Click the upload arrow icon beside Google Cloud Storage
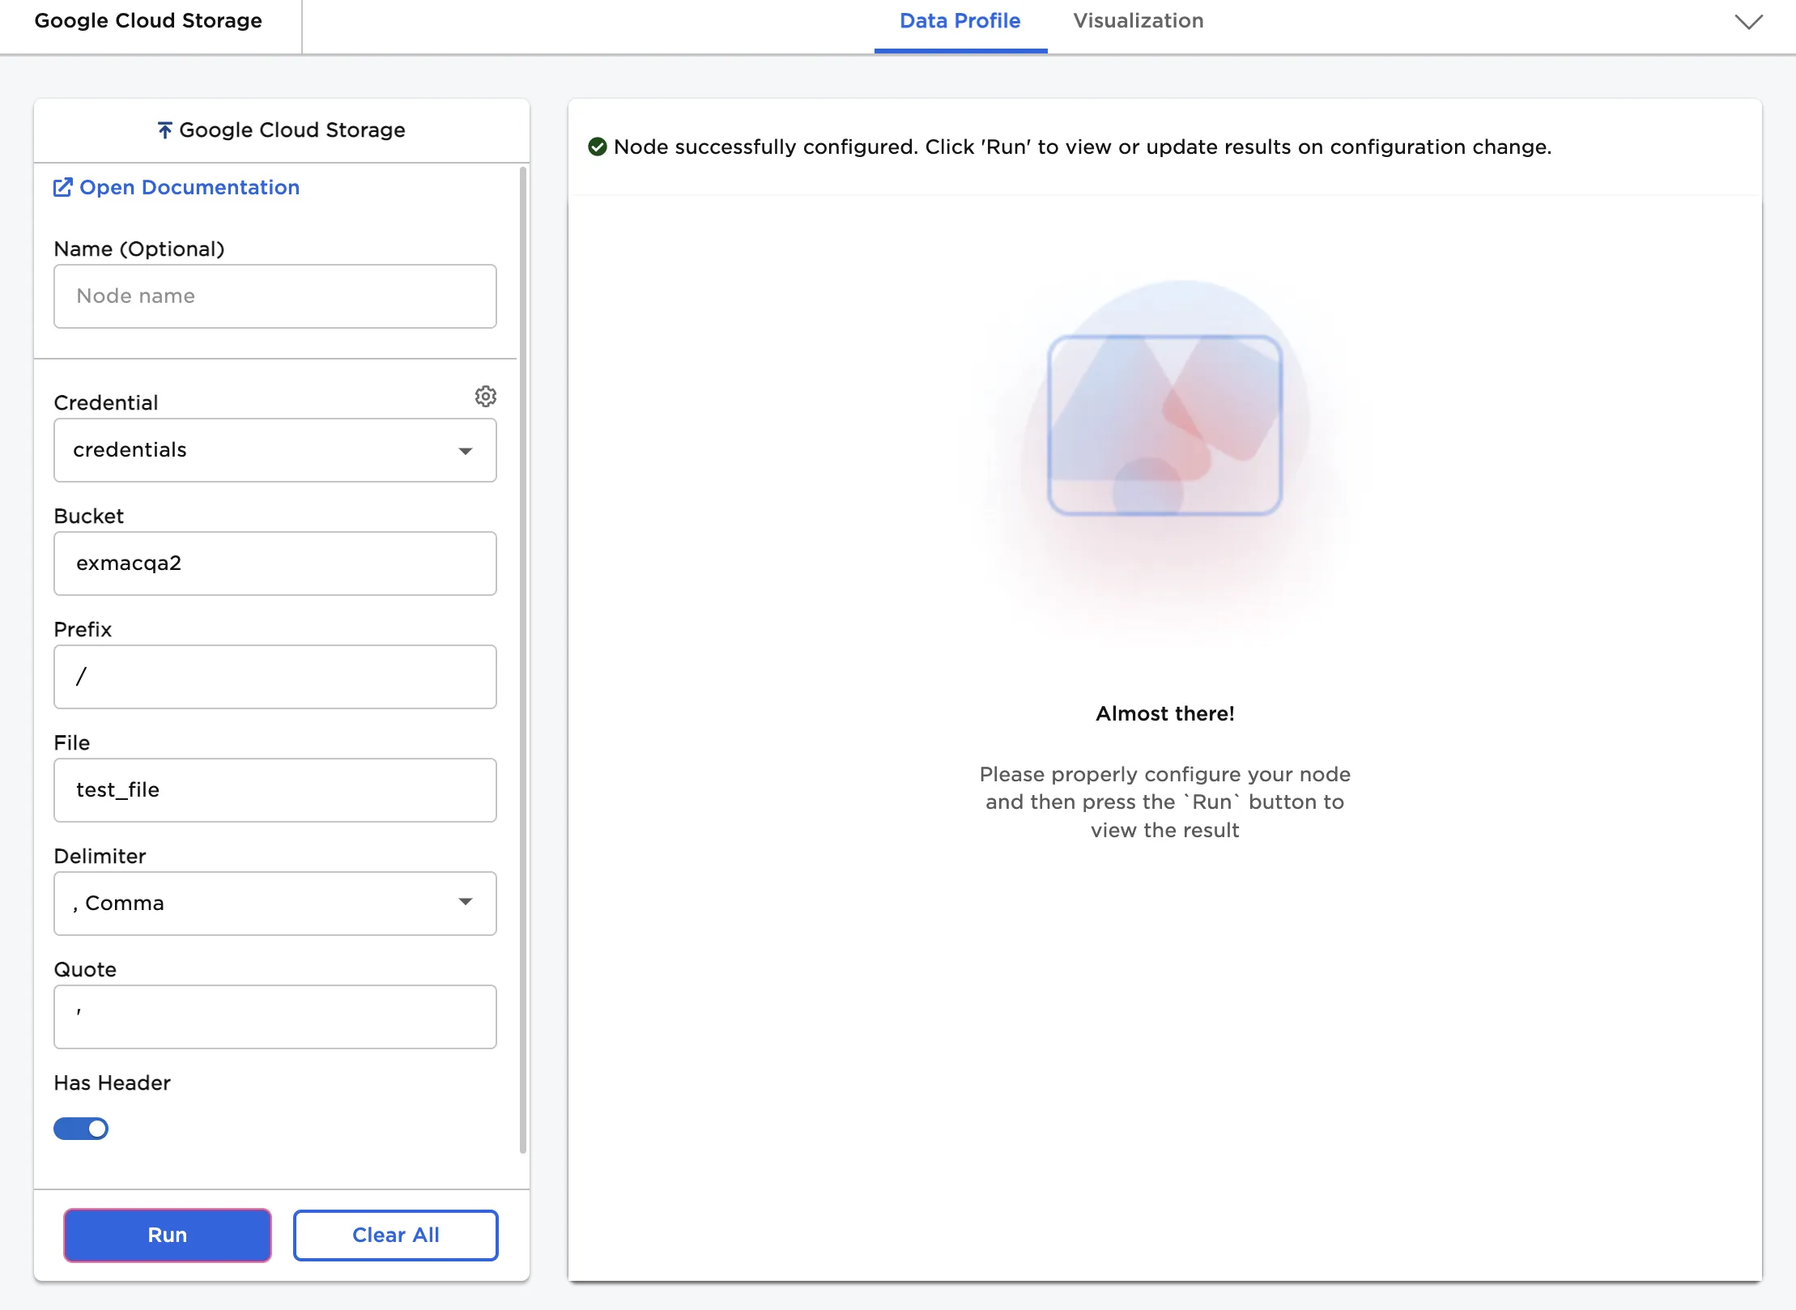The image size is (1796, 1310). point(164,130)
